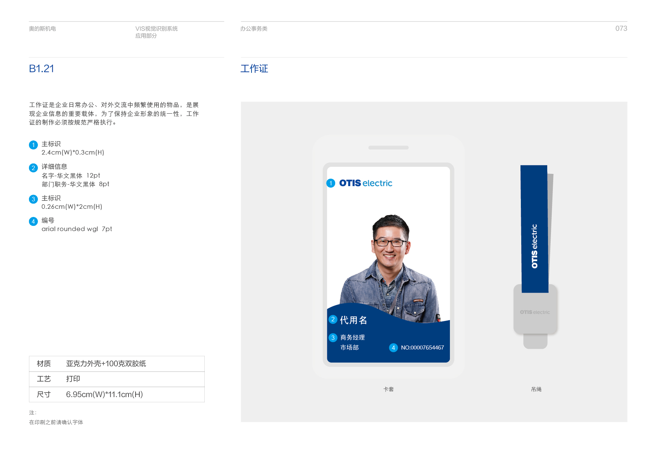This screenshot has height=461, width=652.
Task: Click the 工作证 page title
Action: point(254,69)
